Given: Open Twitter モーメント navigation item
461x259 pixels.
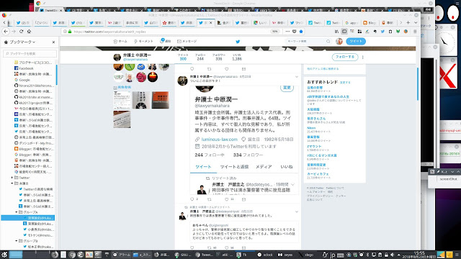Looking at the screenshot, I should (x=143, y=42).
